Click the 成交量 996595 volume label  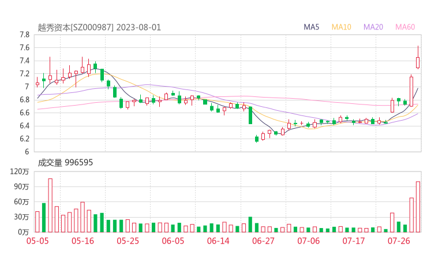65,163
